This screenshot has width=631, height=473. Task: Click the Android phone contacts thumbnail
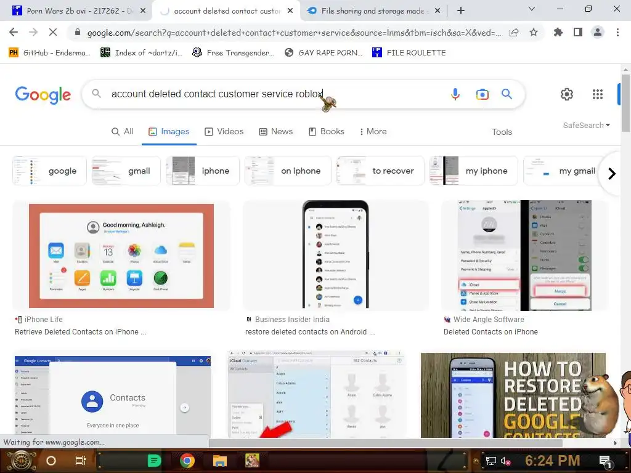[336, 254]
